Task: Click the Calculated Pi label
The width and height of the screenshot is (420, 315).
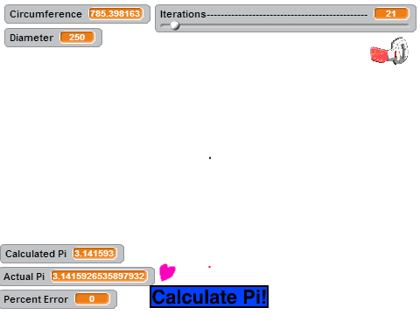Action: 36,254
